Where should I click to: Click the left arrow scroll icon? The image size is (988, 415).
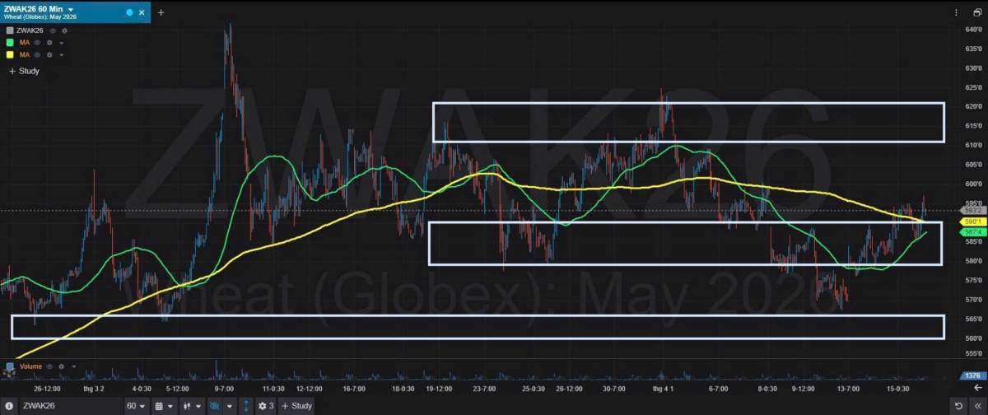[x=977, y=387]
